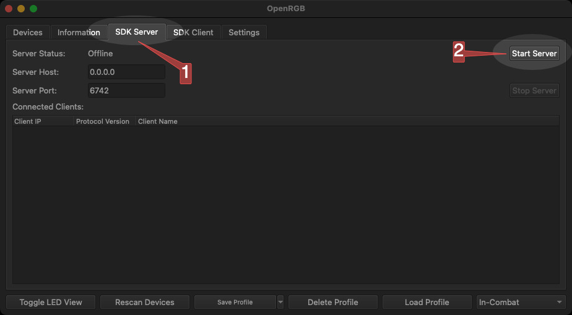Click Load Profile button
The height and width of the screenshot is (315, 572).
coord(427,302)
